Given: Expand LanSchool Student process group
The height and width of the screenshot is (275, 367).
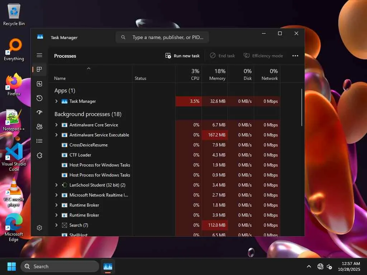Looking at the screenshot, I should tap(56, 185).
